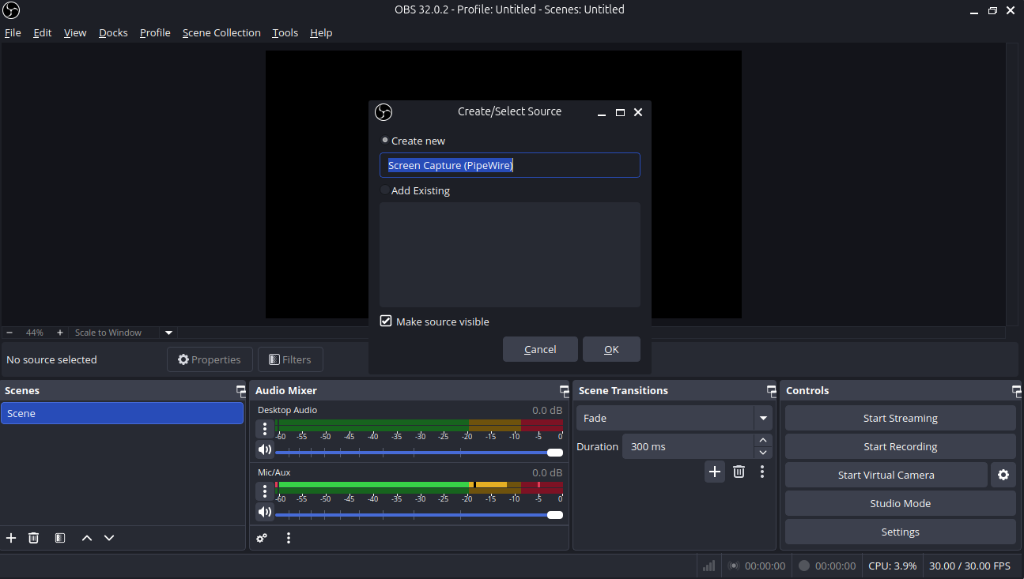This screenshot has height=579, width=1024.
Task: Open the Tools menu
Action: (285, 32)
